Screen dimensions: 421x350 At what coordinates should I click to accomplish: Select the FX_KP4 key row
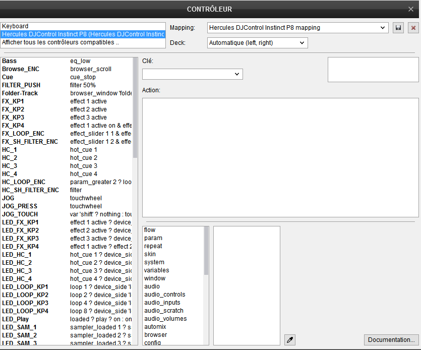click(67, 126)
